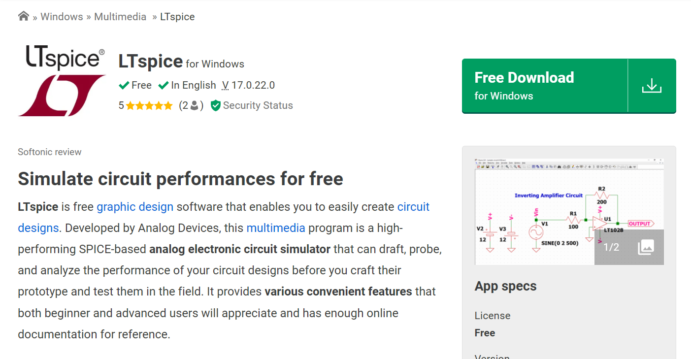Select the LTspice breadcrumb item
Image resolution: width=691 pixels, height=359 pixels.
[177, 17]
